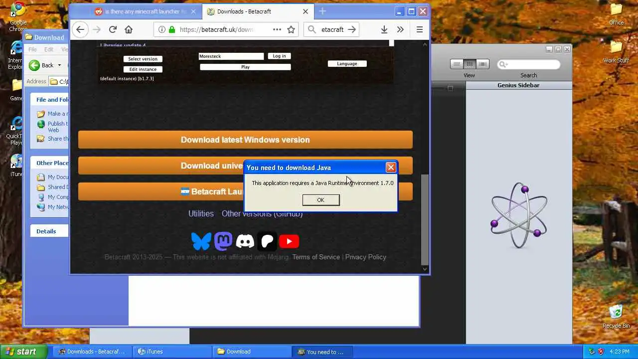Expand the toolbar overflow chevron
This screenshot has width=638, height=359.
(400, 29)
